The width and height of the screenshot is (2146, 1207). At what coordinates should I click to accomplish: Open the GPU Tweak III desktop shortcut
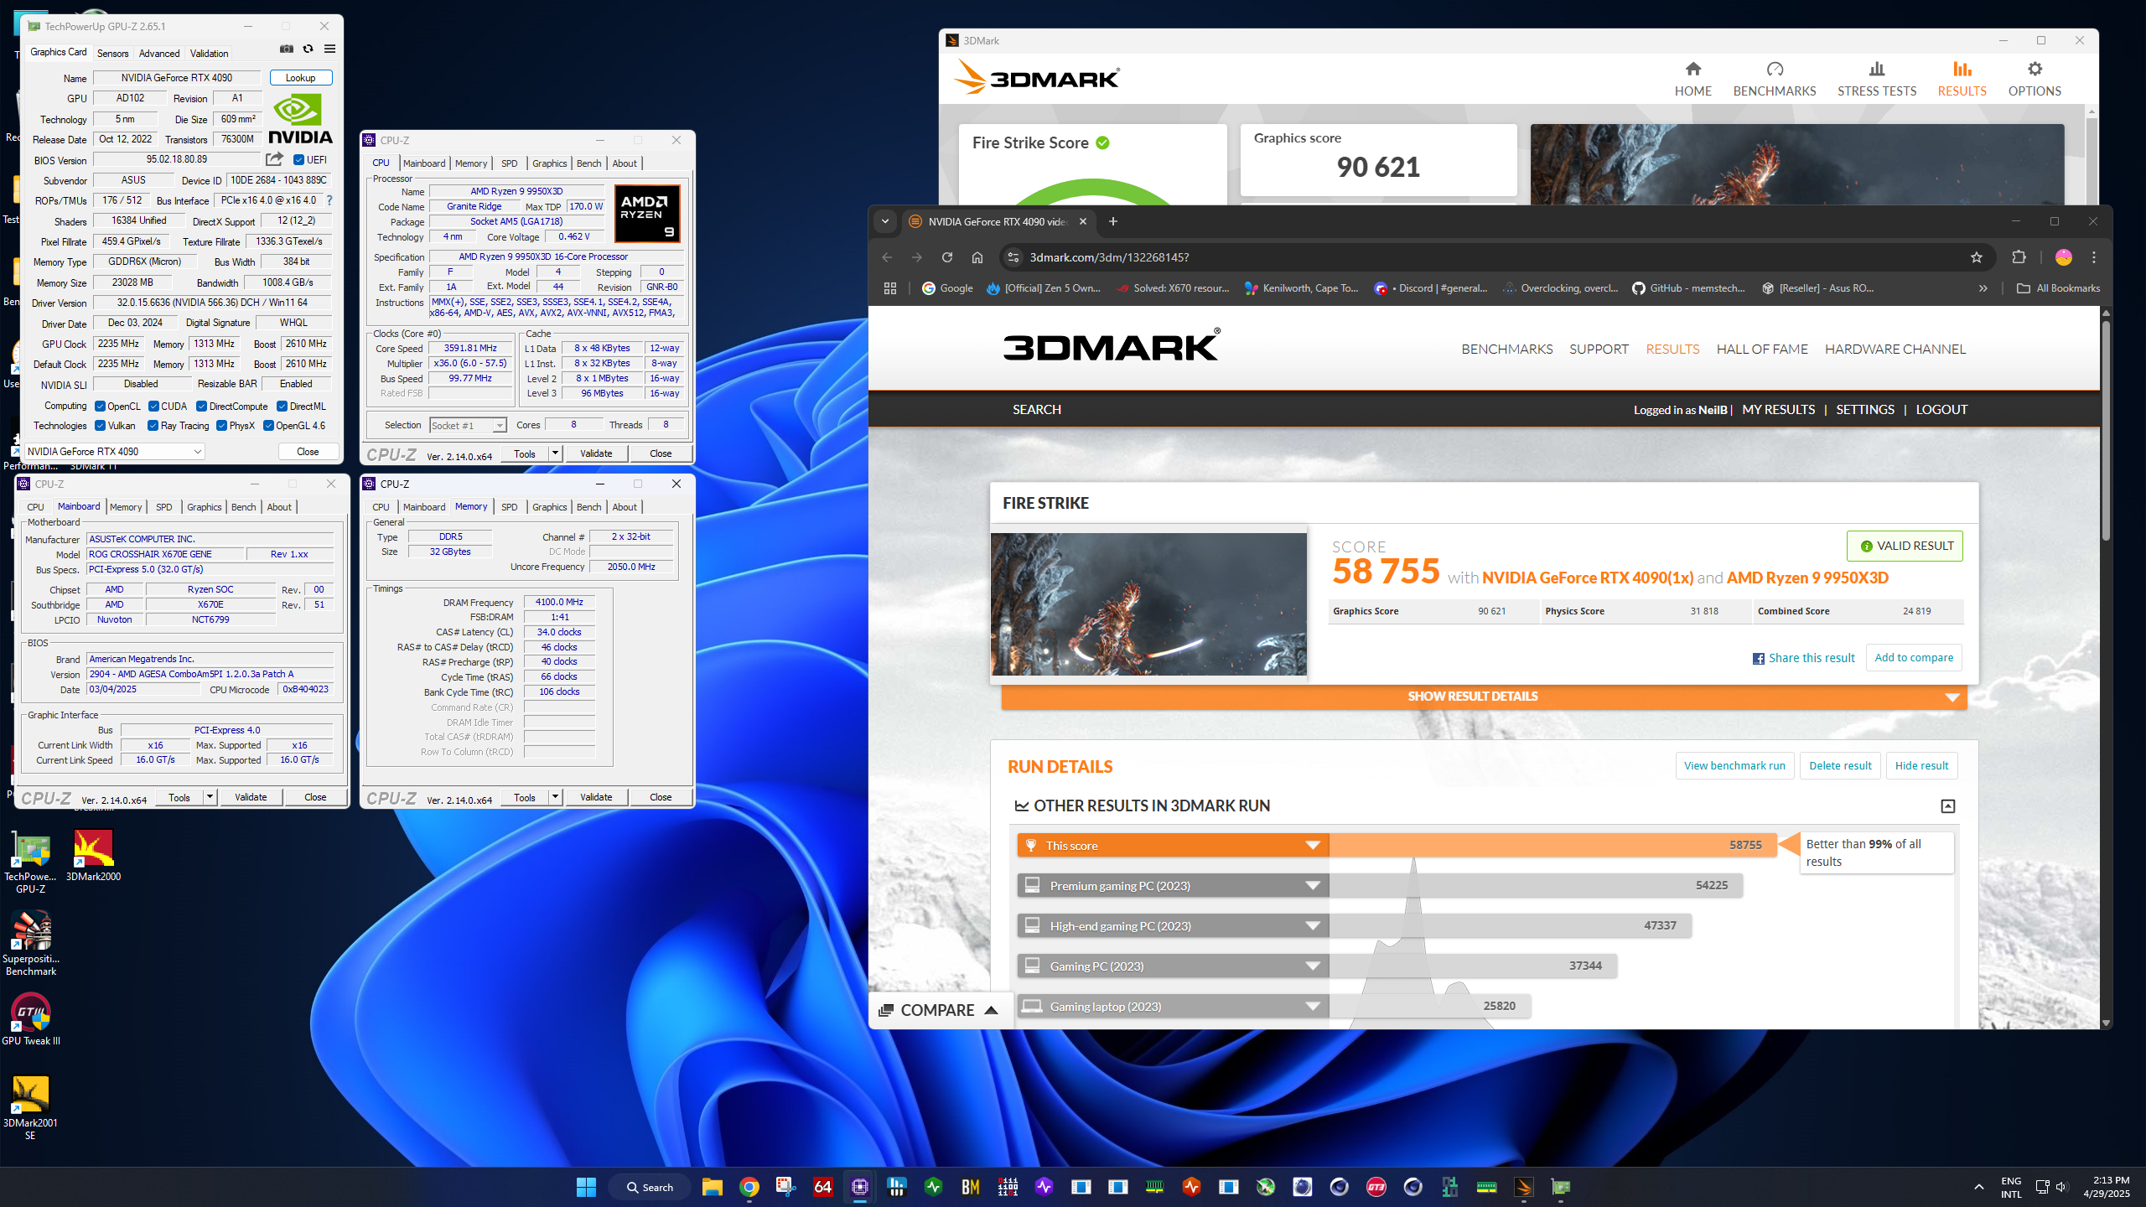31,1019
